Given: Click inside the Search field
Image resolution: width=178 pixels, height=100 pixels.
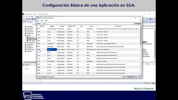Looking at the screenshot, I should 88,24.
